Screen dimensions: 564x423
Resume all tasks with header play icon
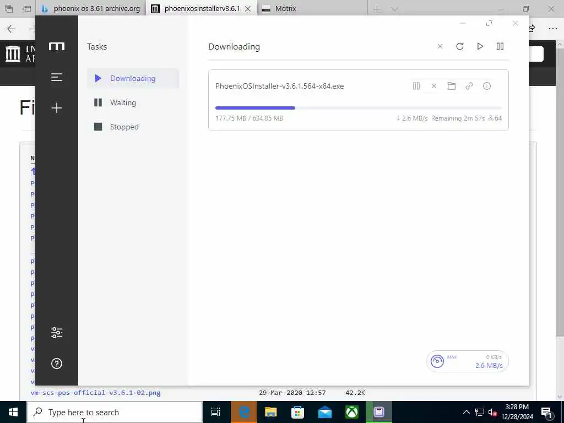(480, 46)
